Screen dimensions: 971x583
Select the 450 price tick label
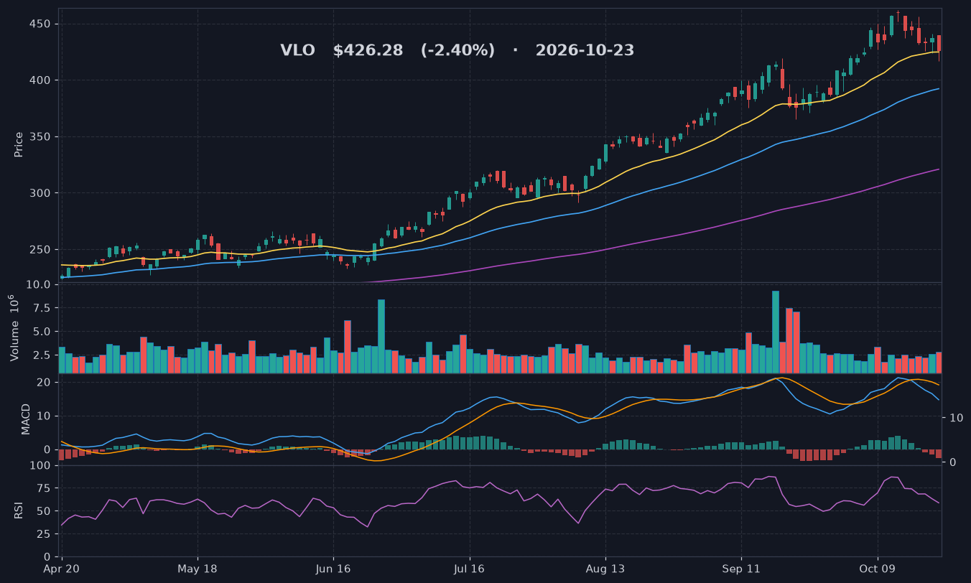pos(40,24)
